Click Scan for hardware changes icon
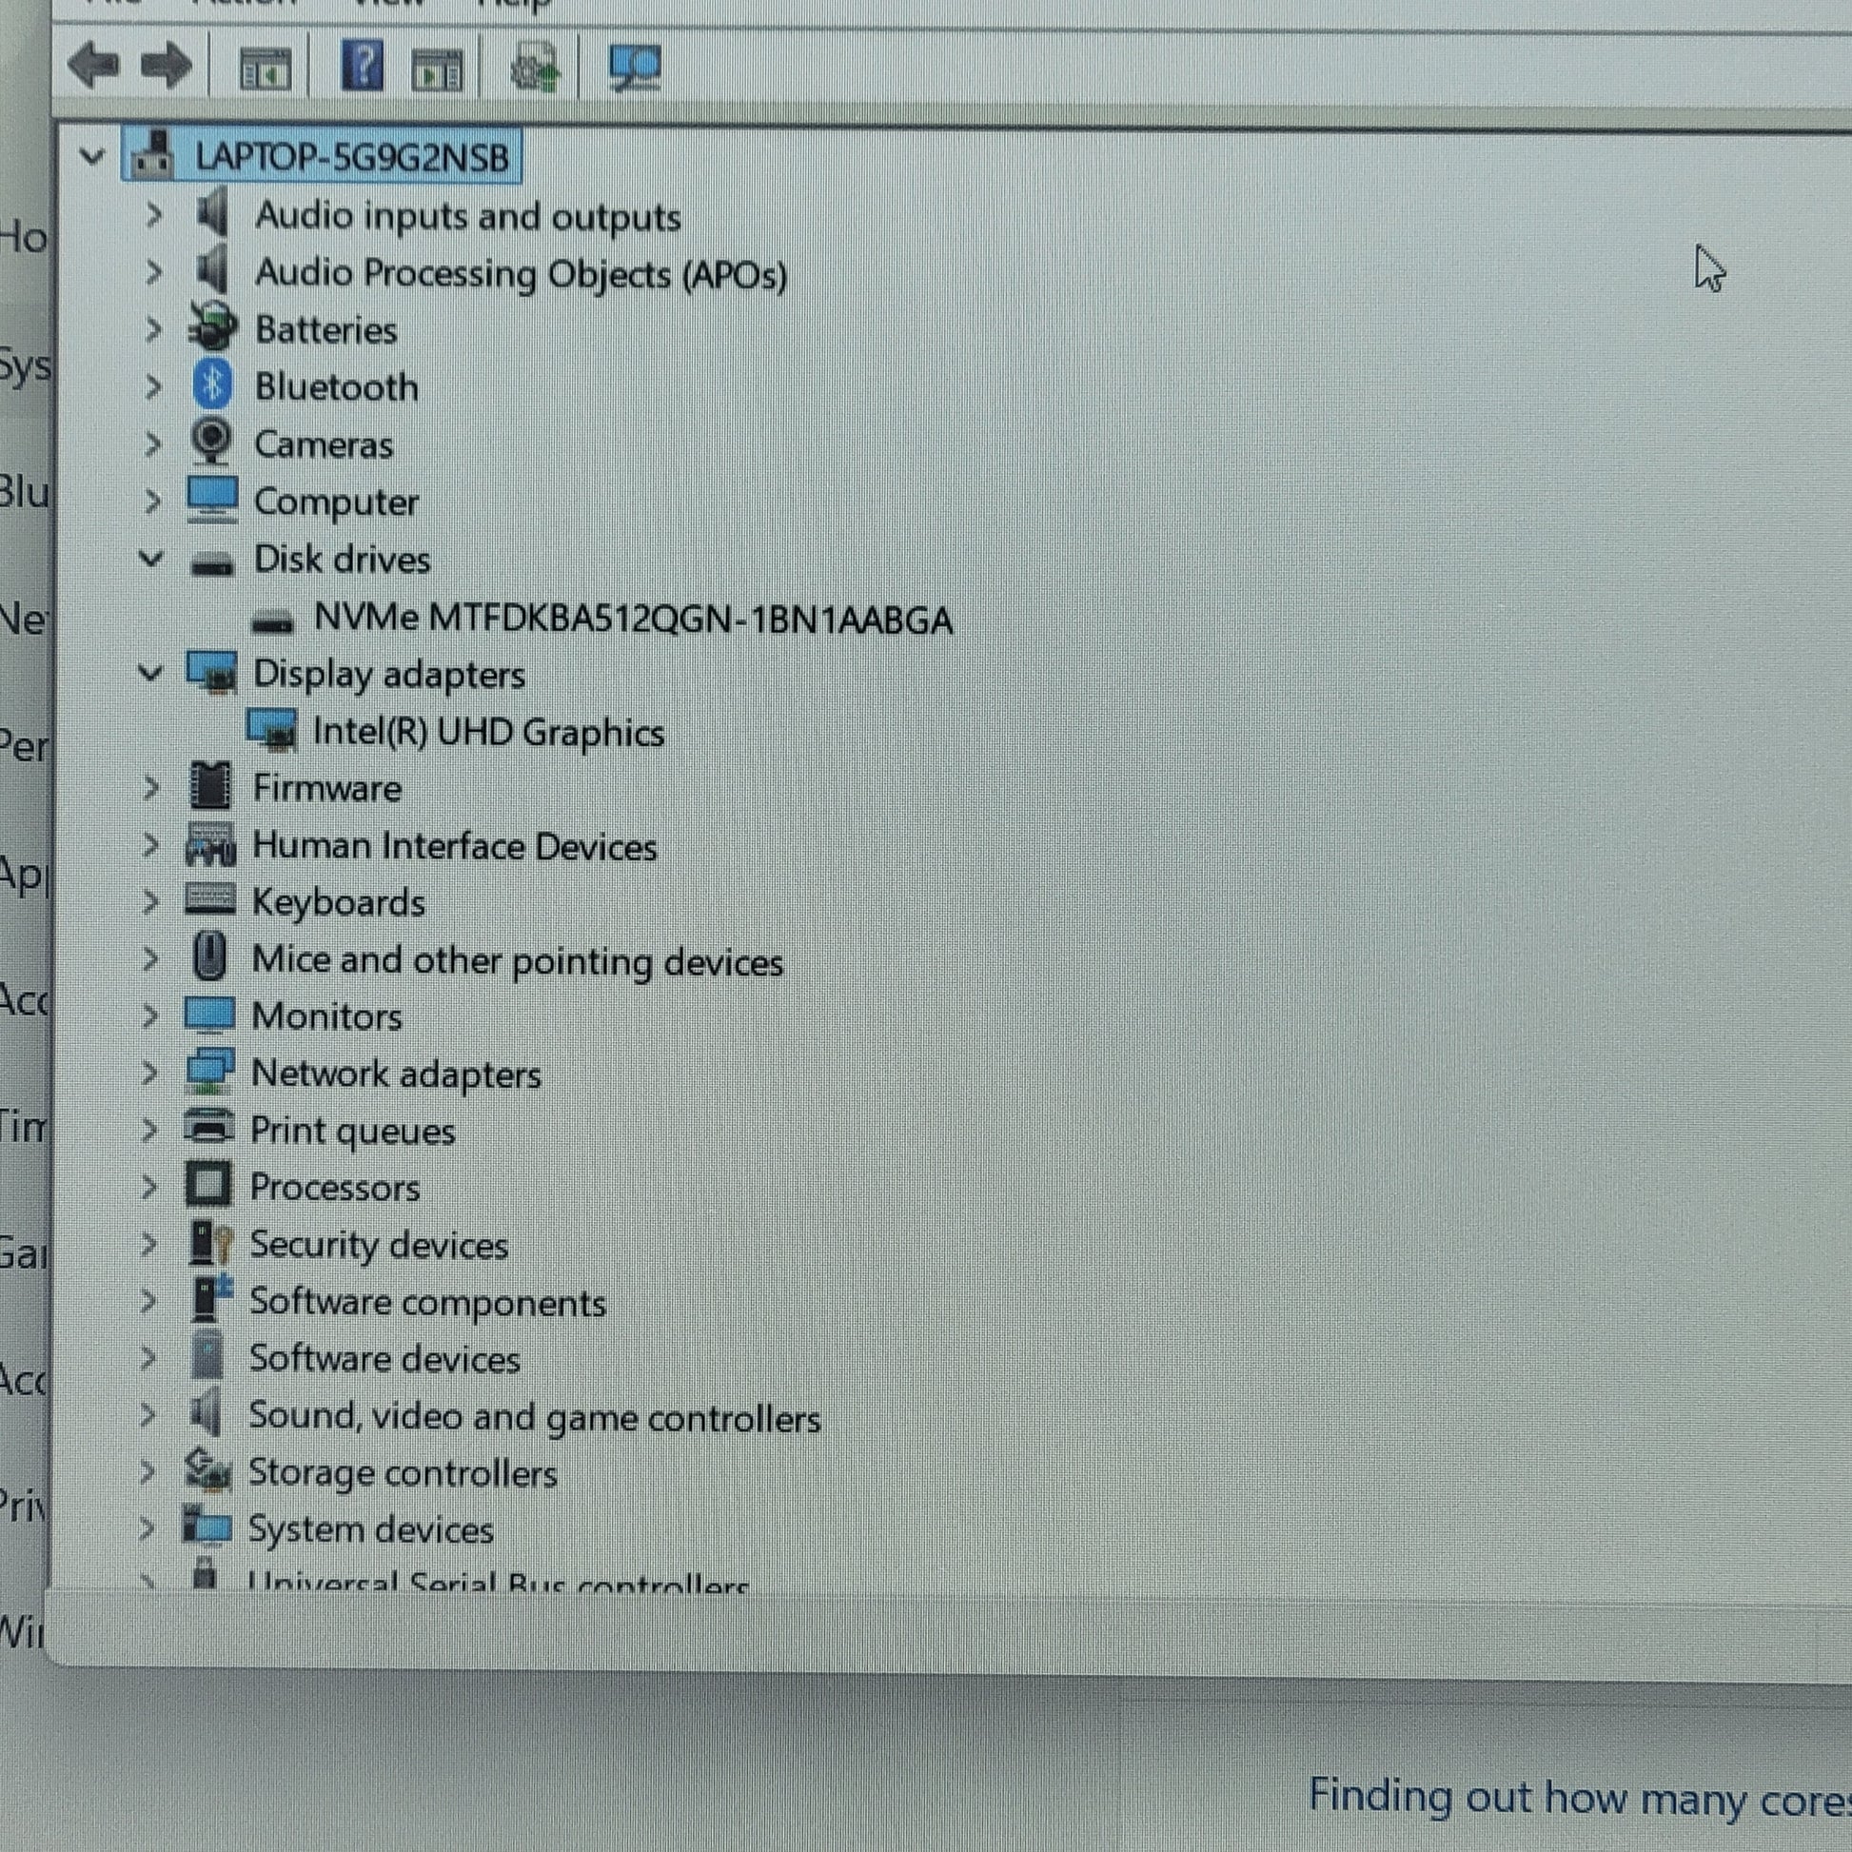Image resolution: width=1852 pixels, height=1852 pixels. (635, 69)
